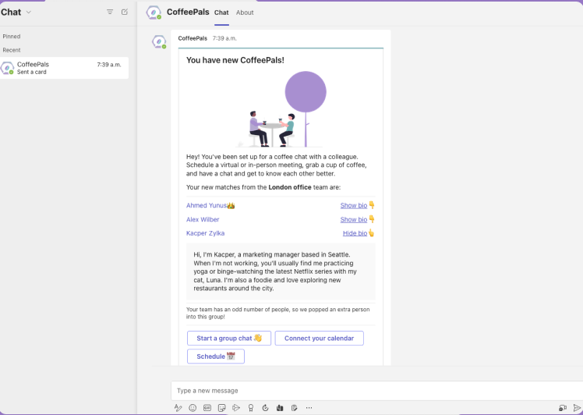Click the 'London office' team name text

tap(290, 187)
